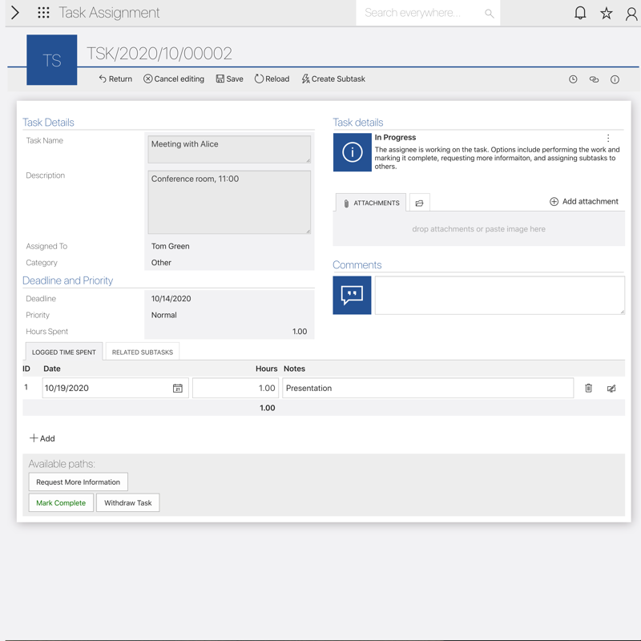Click the info circle icon in toolbar
641x641 pixels.
tap(615, 79)
